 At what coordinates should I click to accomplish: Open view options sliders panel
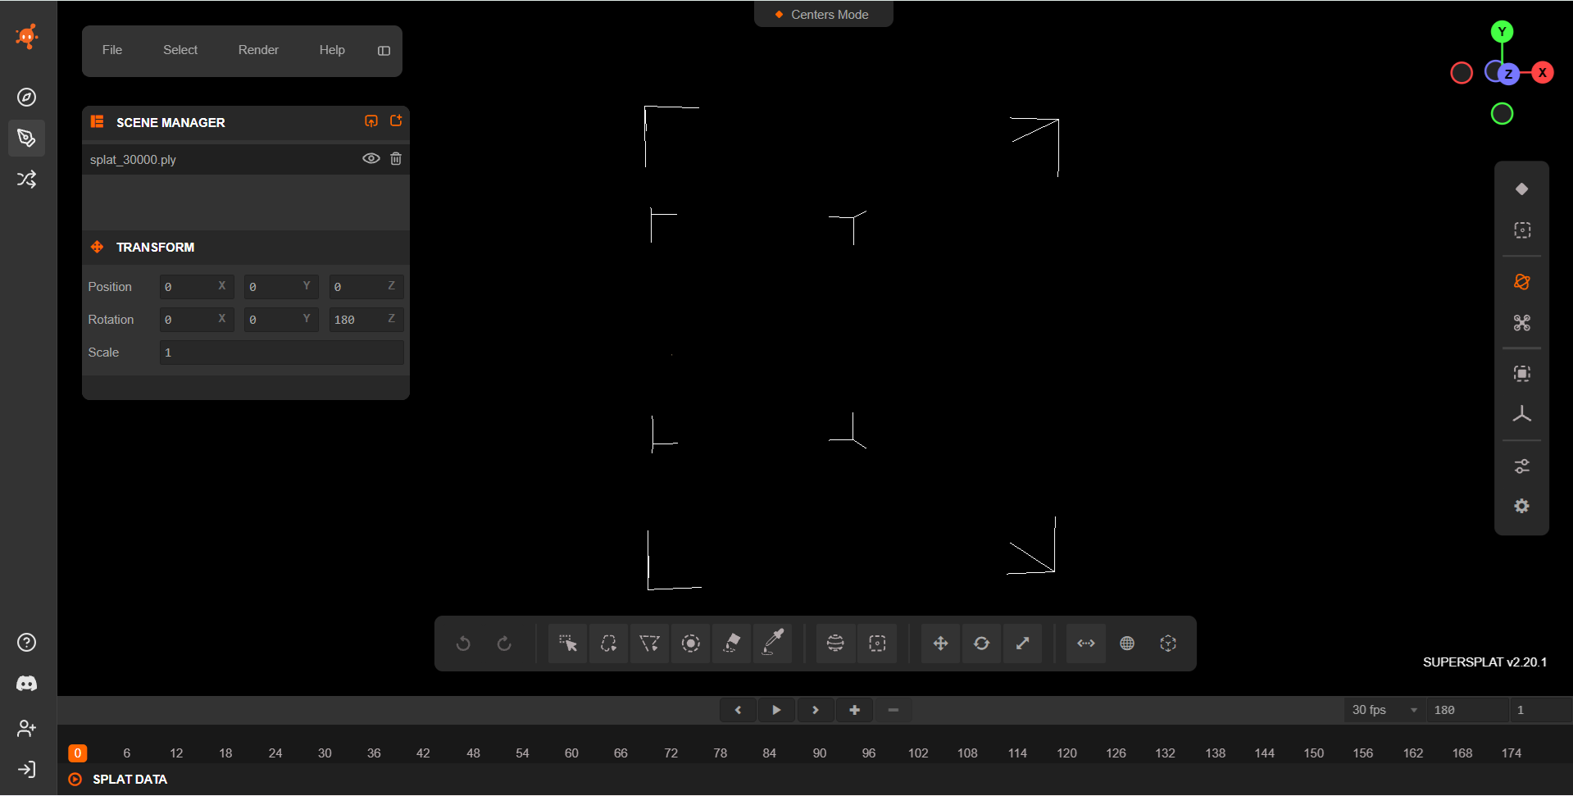(x=1521, y=466)
